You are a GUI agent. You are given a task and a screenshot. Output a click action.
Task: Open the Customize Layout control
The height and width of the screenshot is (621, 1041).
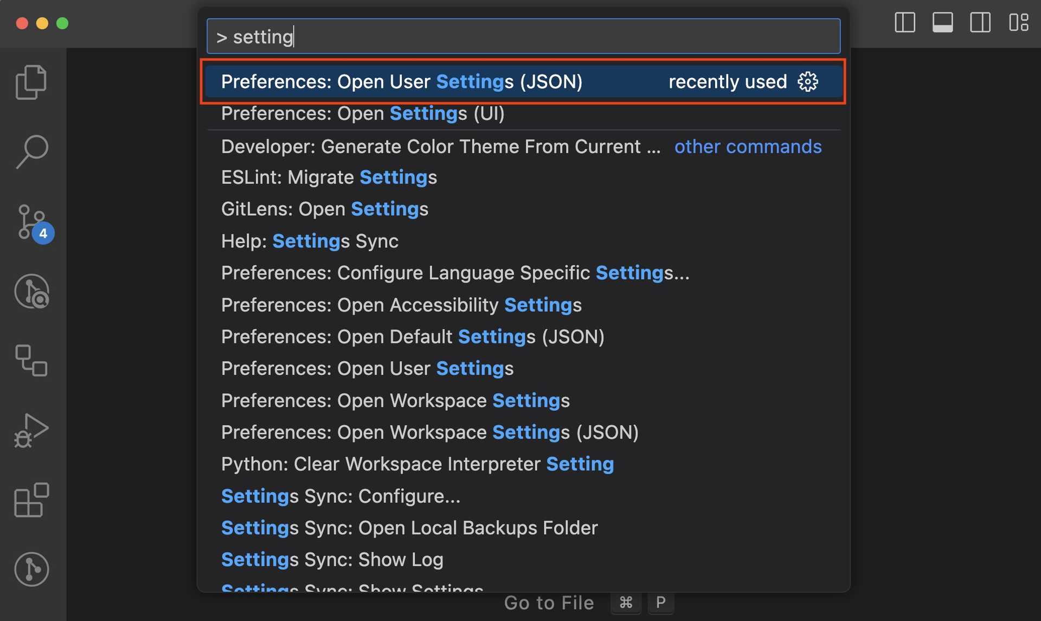pos(1018,23)
